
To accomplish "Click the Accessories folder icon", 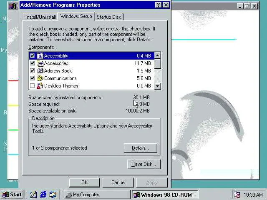I will point(40,63).
